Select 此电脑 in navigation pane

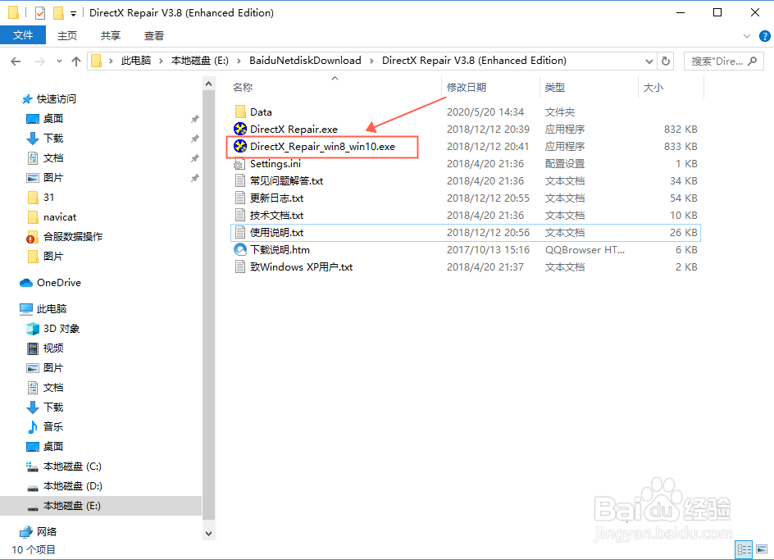click(x=52, y=309)
